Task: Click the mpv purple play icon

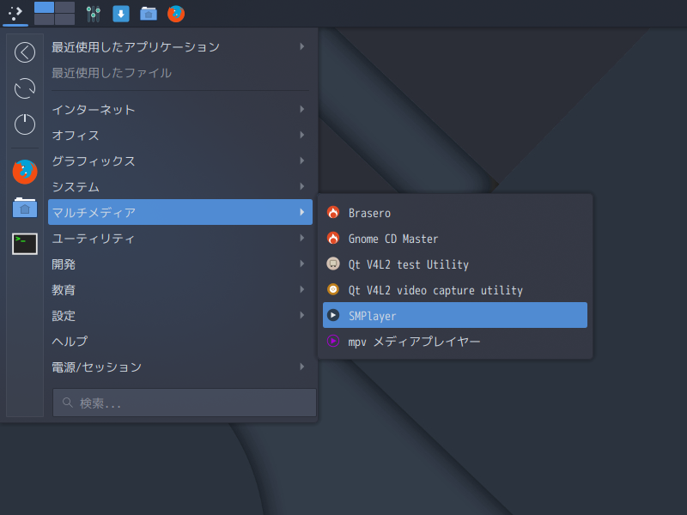Action: click(x=333, y=341)
